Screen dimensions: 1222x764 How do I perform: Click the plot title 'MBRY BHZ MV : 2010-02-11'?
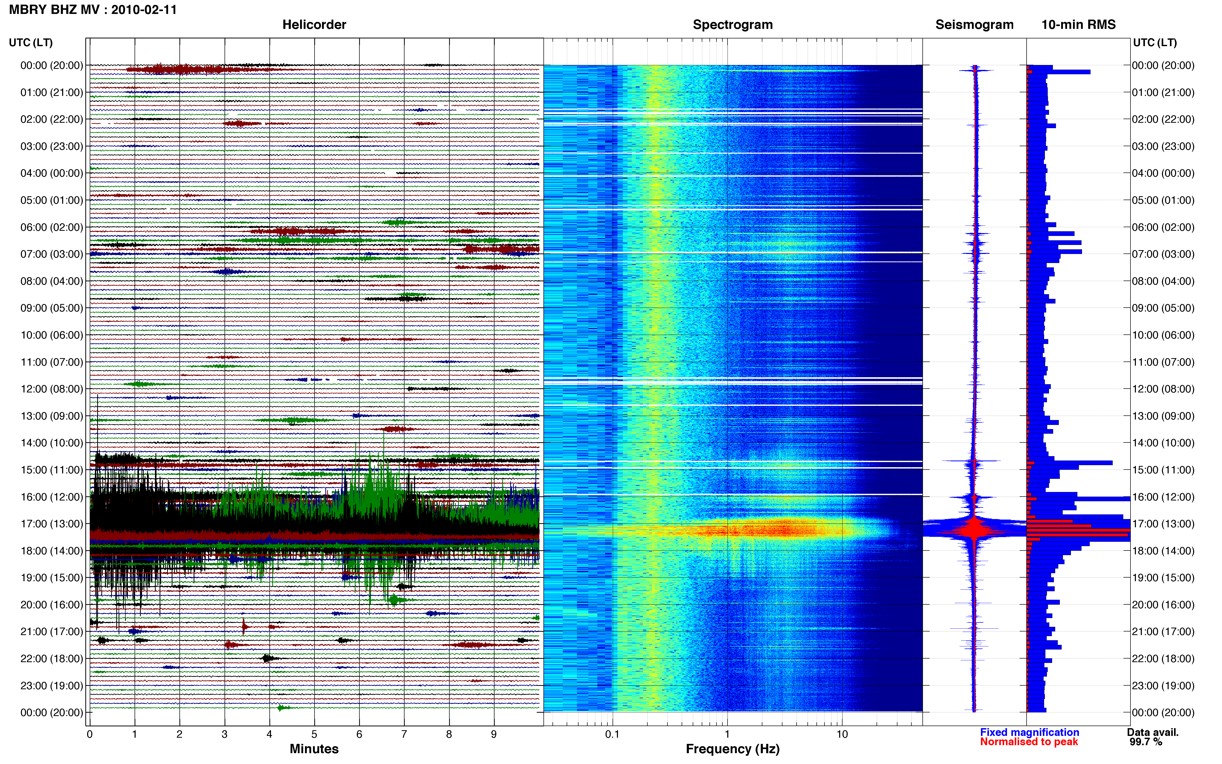93,10
